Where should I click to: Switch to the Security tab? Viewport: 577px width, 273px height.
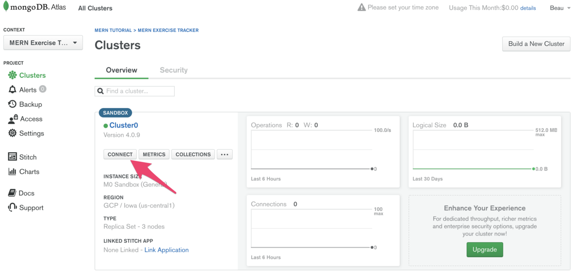(x=174, y=70)
